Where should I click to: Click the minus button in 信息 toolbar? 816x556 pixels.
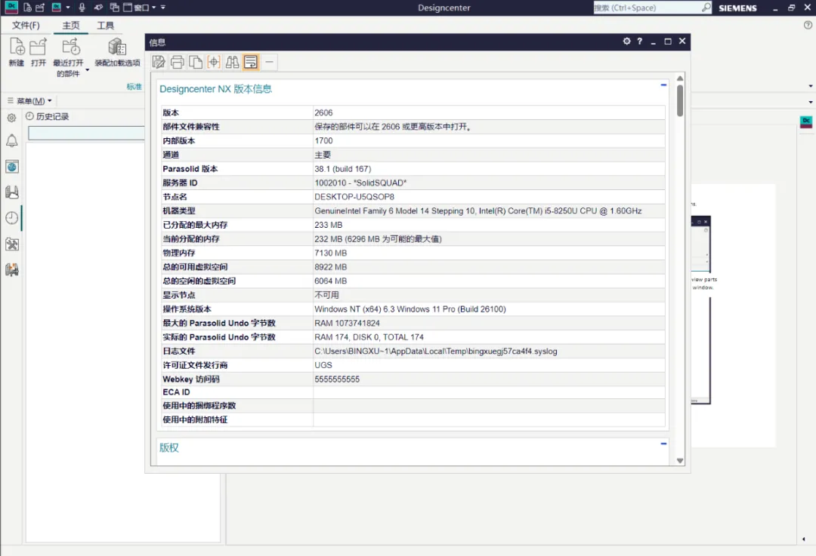(x=269, y=63)
